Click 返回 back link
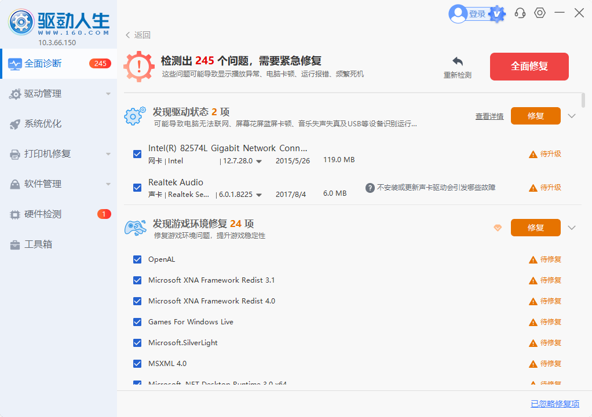 142,35
